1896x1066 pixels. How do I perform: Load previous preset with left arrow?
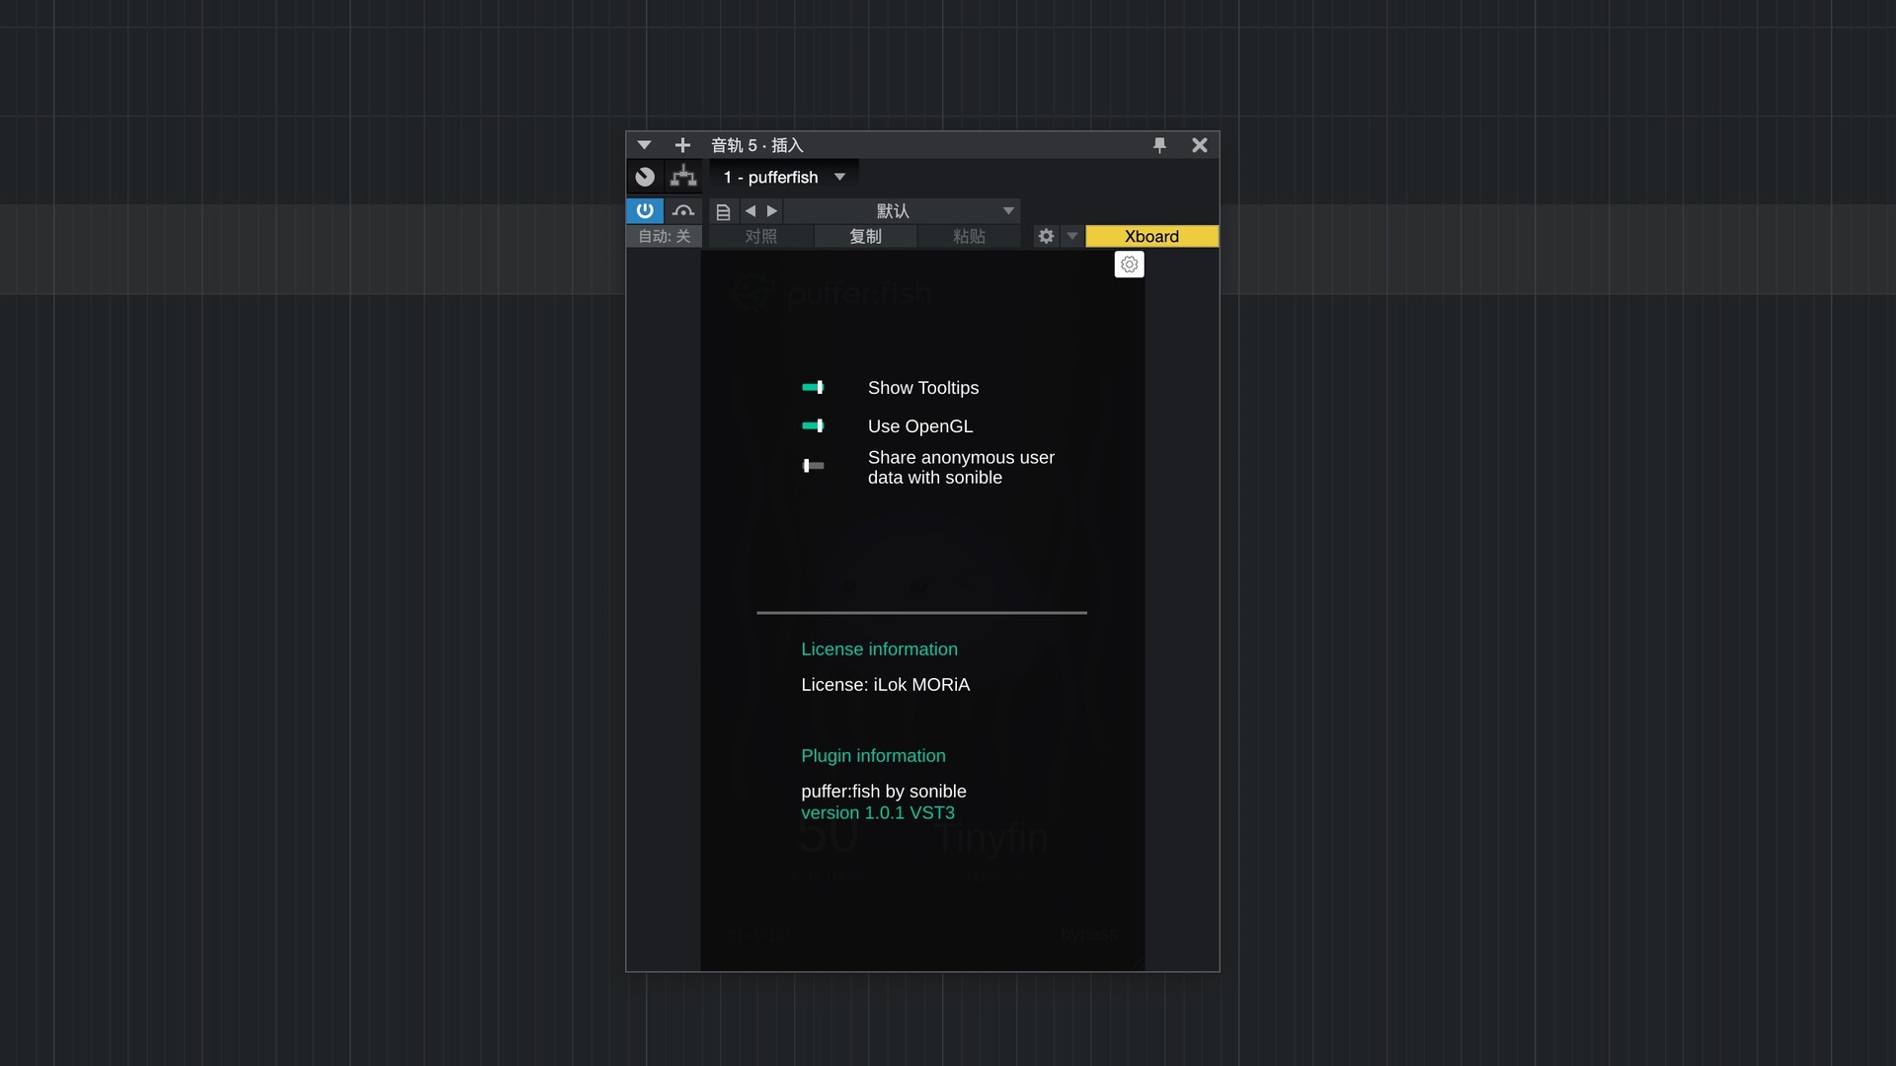point(750,210)
